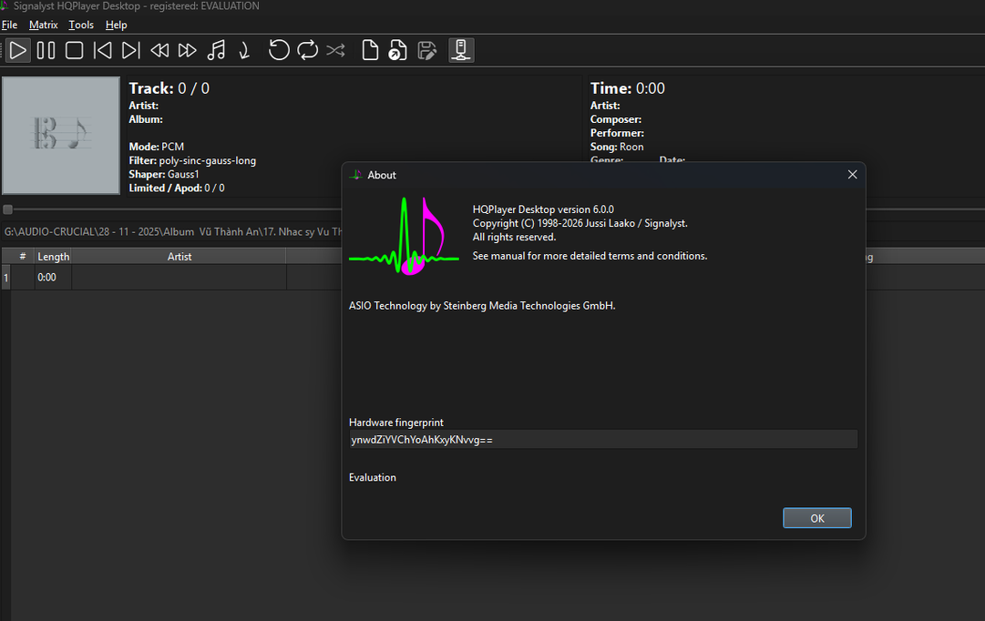Click the 'Mode: PCM' text

pos(157,147)
